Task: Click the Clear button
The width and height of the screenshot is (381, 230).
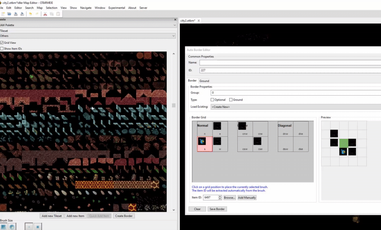Action: click(197, 209)
